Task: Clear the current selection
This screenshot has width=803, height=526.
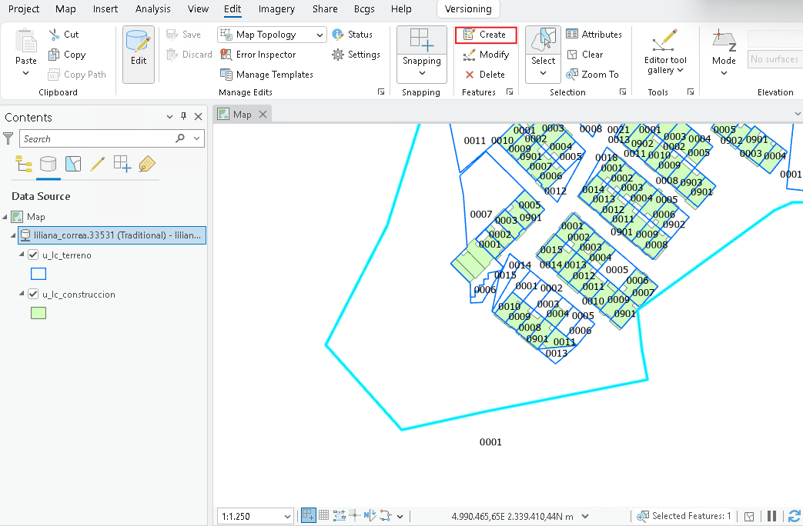Action: point(585,55)
